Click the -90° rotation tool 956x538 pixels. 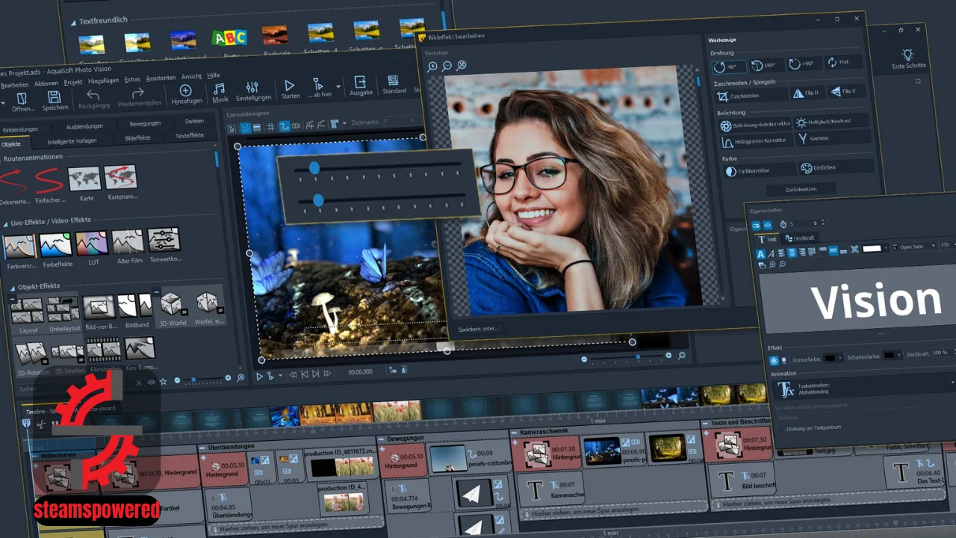coord(727,67)
